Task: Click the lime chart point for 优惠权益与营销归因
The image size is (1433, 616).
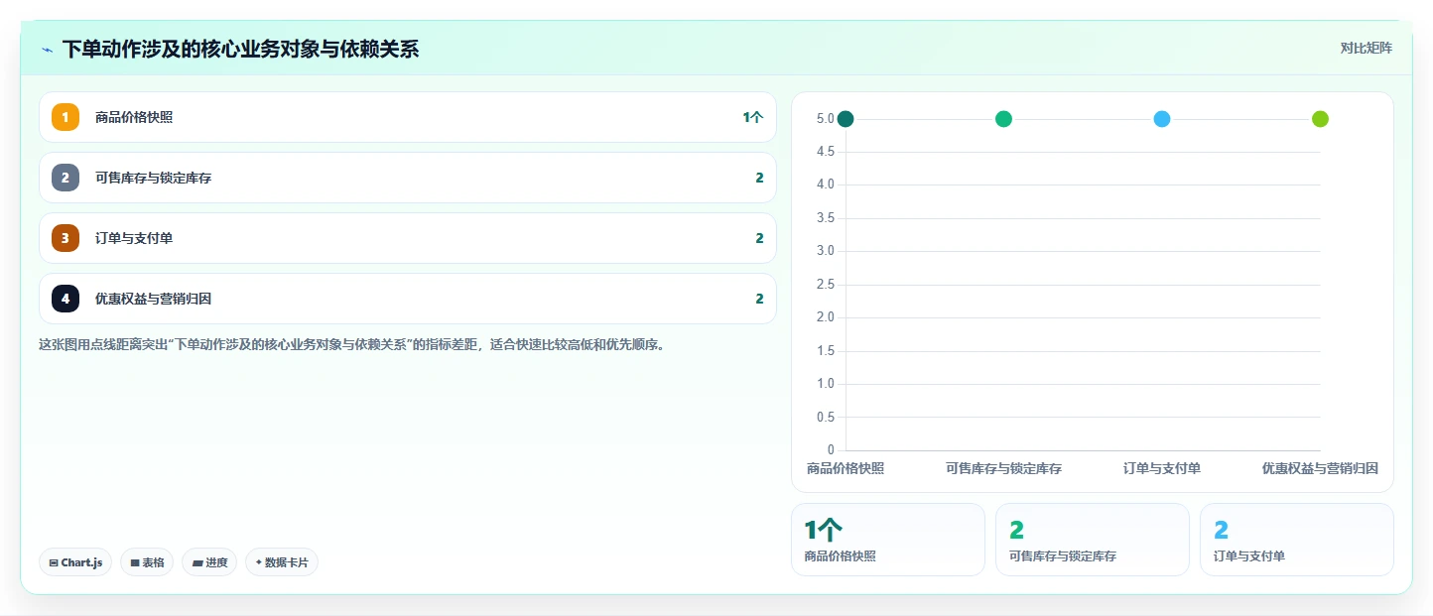Action: coord(1320,119)
